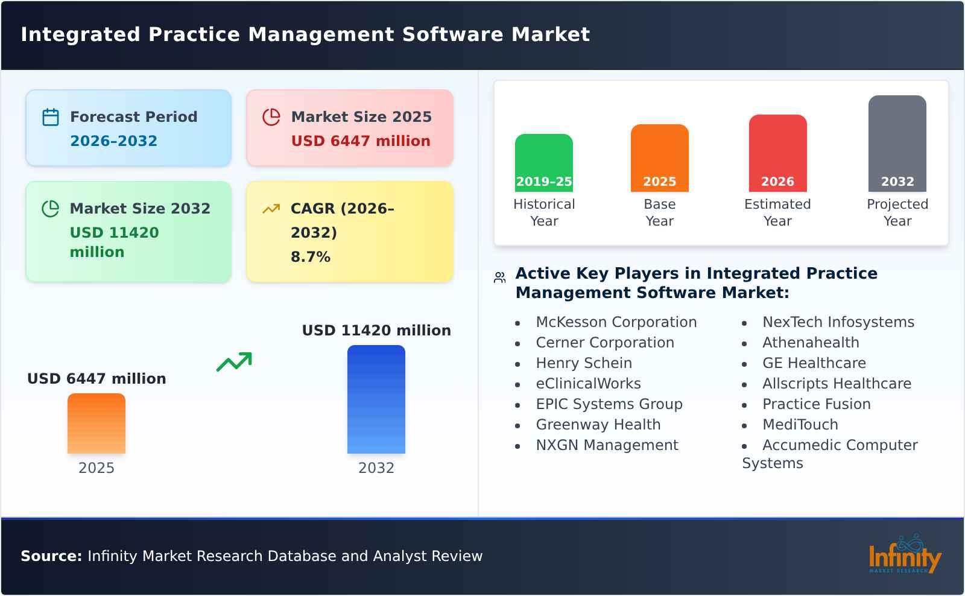This screenshot has height=596, width=965.
Task: Click the pie chart icon beside Market Size 2025
Action: tap(271, 117)
